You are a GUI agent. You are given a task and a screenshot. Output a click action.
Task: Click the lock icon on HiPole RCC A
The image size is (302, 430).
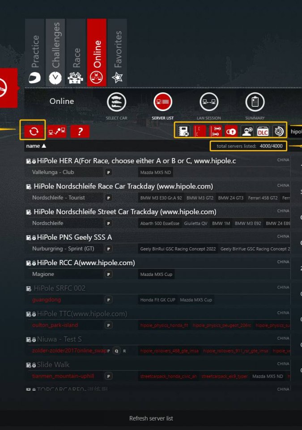[34, 263]
